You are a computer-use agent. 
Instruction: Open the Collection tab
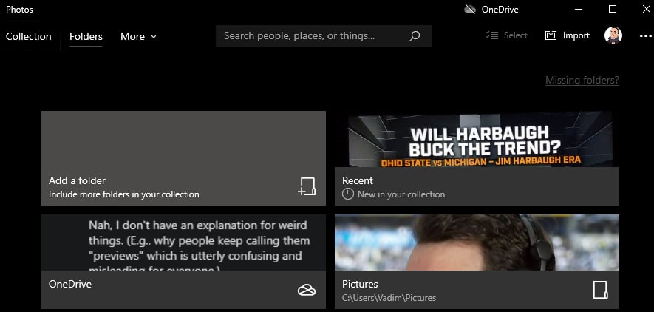[x=28, y=36]
